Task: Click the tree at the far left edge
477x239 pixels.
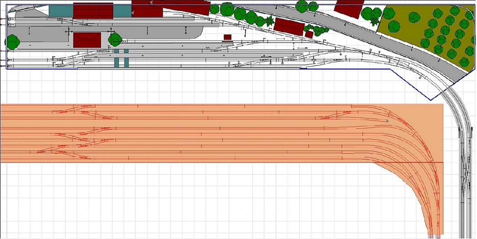Action: [12, 42]
